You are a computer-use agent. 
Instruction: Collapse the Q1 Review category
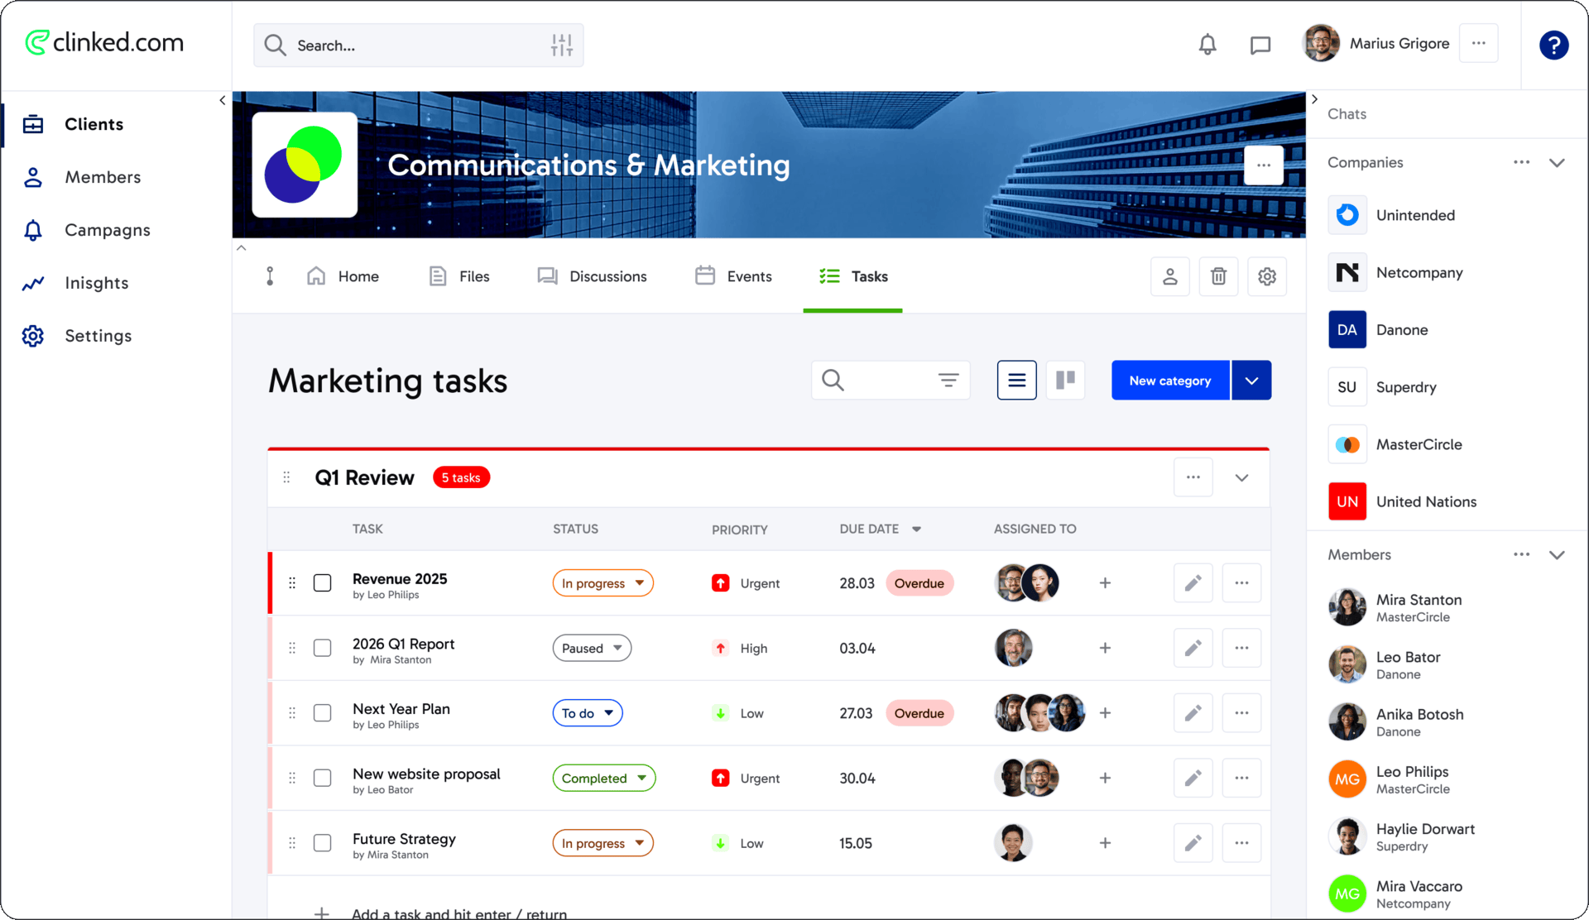(x=1241, y=477)
